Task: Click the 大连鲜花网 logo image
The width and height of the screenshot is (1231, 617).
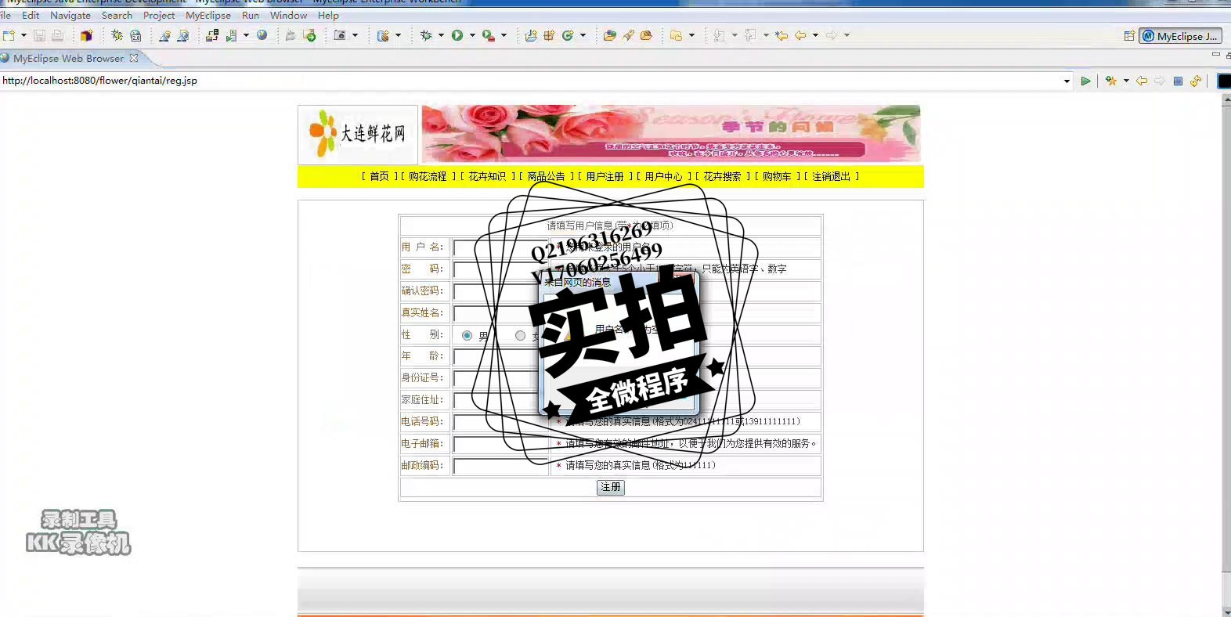Action: [x=358, y=134]
